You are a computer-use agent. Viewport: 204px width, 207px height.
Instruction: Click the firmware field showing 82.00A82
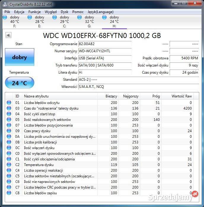point(104,44)
